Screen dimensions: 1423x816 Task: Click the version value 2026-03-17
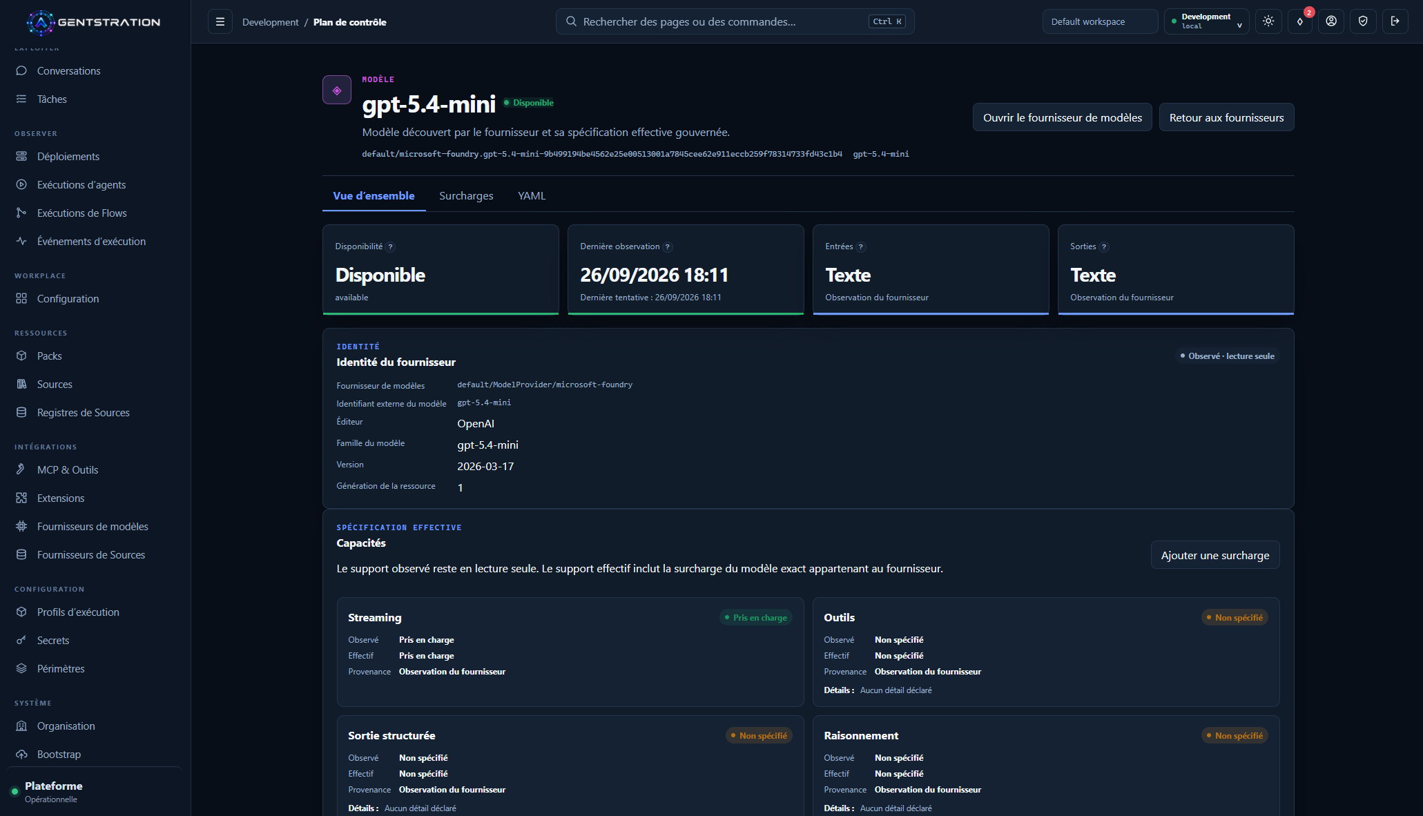click(485, 467)
